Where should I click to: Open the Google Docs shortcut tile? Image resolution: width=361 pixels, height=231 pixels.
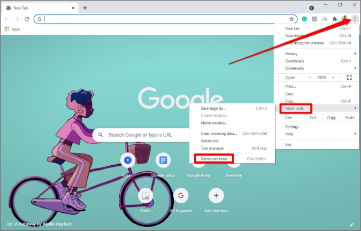pyautogui.click(x=163, y=160)
